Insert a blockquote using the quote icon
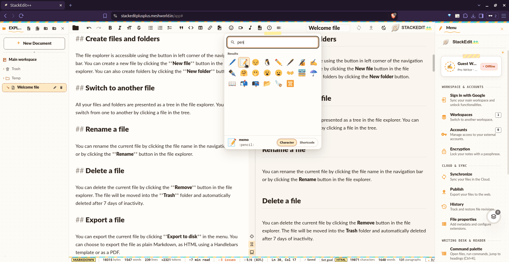 point(181,28)
